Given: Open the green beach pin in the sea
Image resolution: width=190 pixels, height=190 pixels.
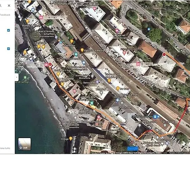Looking at the screenshot, I should 25,77.
